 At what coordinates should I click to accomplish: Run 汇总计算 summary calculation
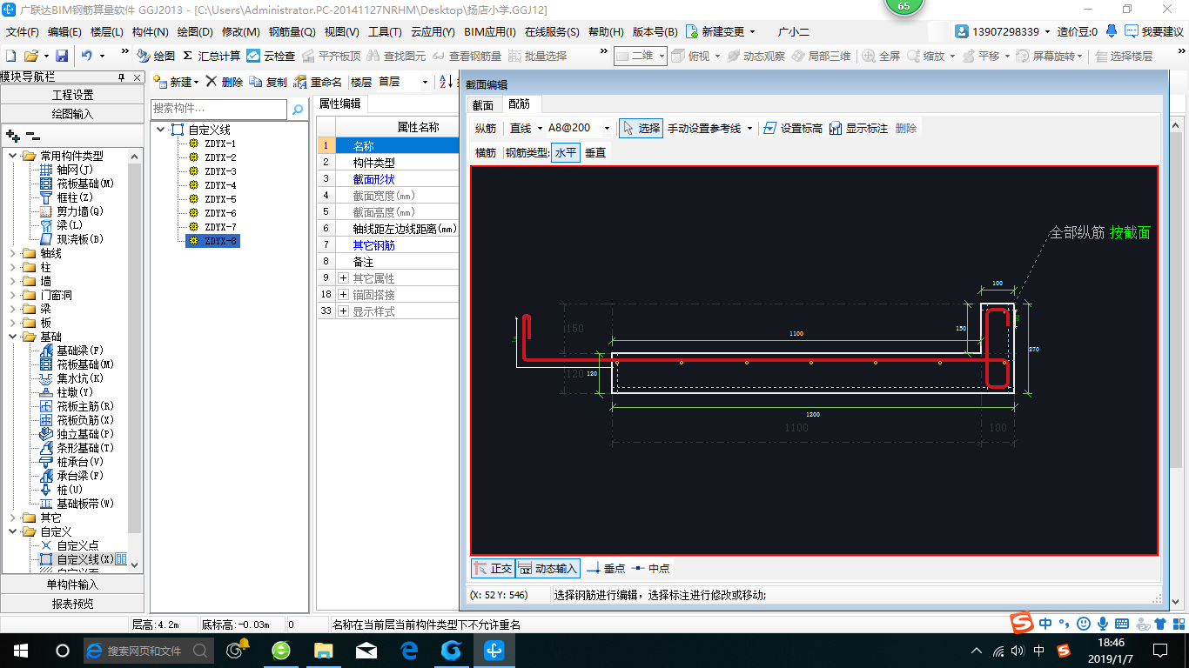212,56
